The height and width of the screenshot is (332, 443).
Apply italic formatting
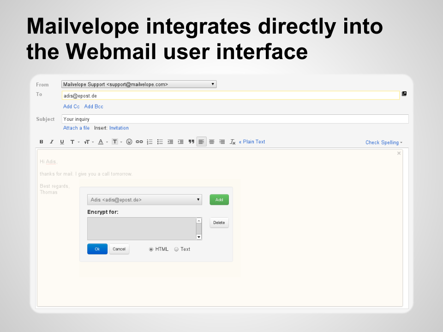(51, 142)
